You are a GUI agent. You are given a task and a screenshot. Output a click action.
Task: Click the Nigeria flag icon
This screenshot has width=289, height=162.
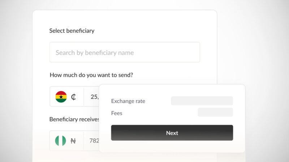click(61, 141)
